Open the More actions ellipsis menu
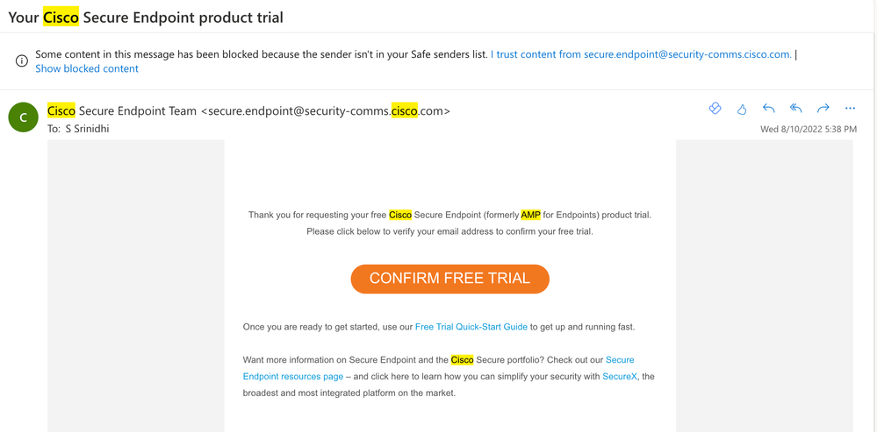 pos(850,109)
